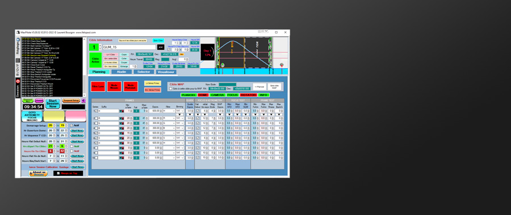Click the green Cible Active indicator

click(x=95, y=60)
